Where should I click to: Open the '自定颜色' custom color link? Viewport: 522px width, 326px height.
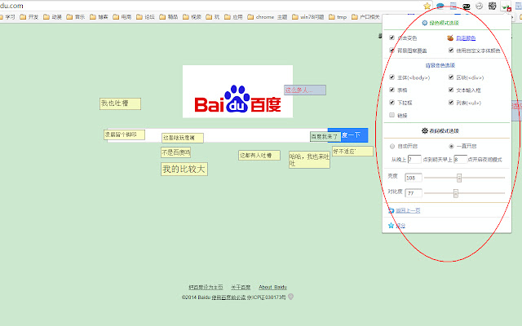click(466, 38)
